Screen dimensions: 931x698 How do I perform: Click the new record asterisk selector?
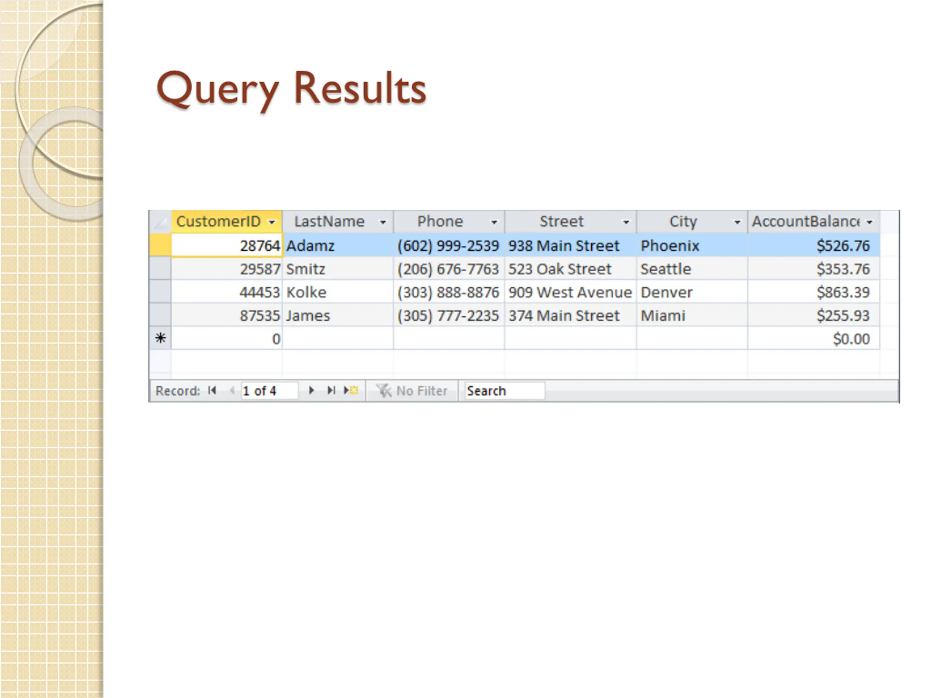coord(160,338)
